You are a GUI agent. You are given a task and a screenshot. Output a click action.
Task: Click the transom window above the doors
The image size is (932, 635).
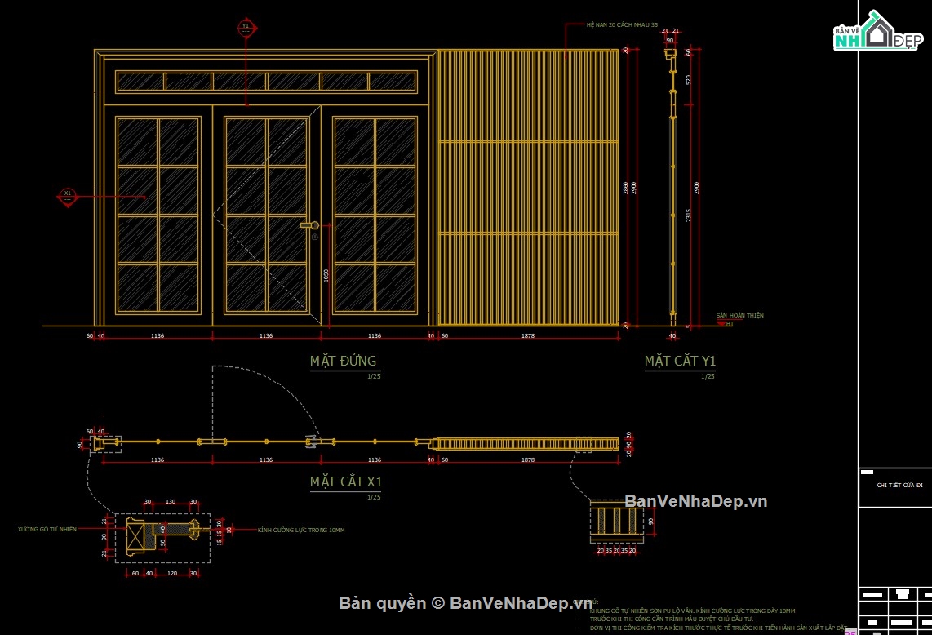(266, 82)
